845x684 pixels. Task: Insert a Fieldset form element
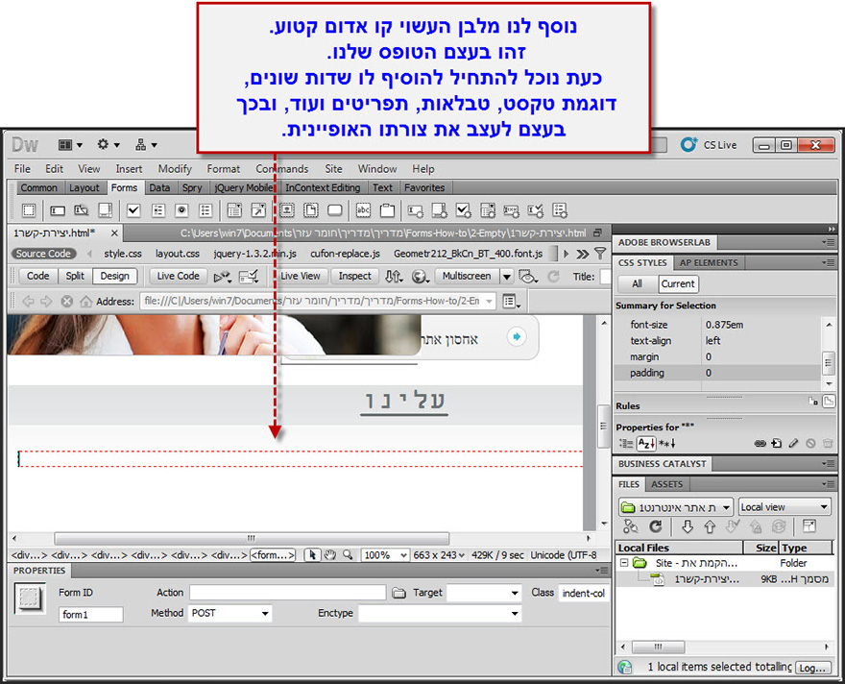[387, 210]
